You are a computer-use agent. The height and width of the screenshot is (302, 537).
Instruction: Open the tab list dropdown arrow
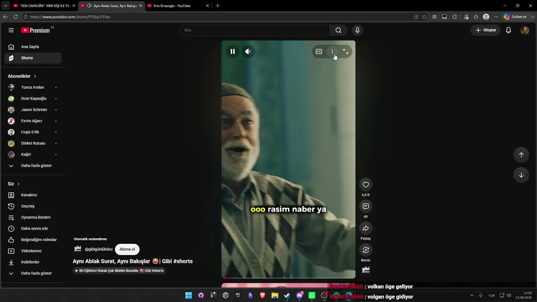tap(5, 6)
